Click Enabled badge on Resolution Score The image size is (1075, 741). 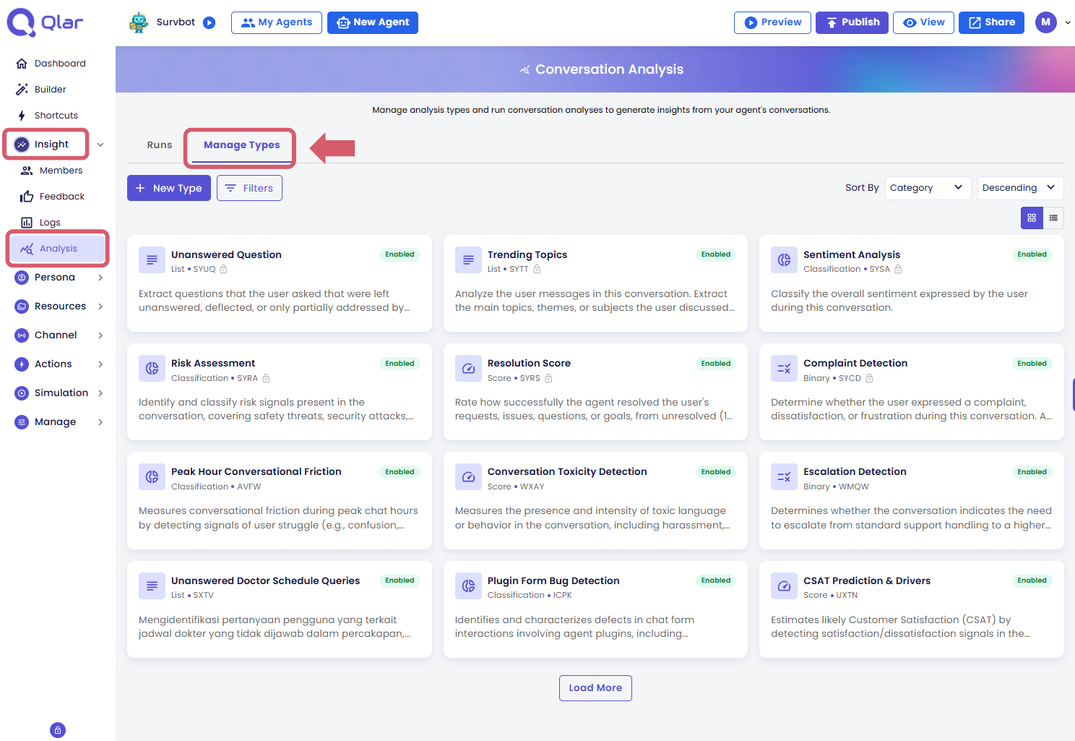[x=716, y=364]
